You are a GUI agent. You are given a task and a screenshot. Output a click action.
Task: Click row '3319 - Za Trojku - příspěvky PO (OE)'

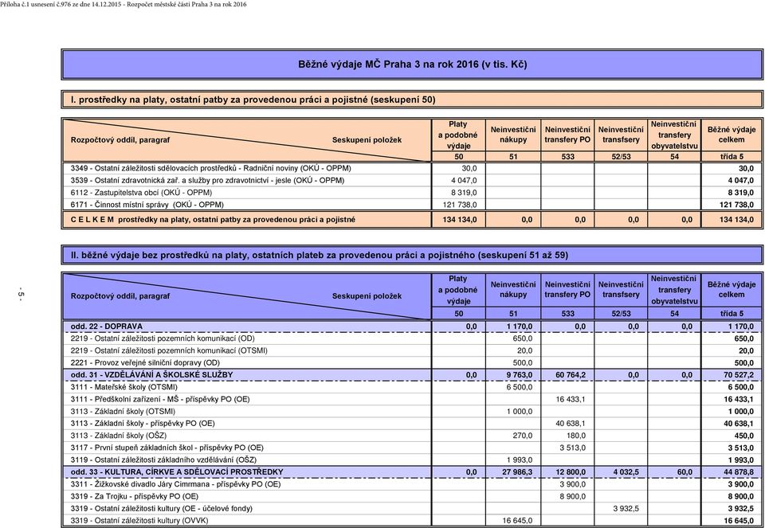[412, 496]
